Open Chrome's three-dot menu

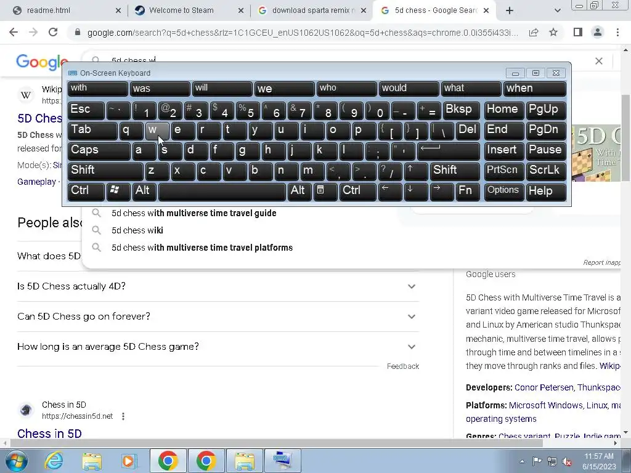(x=617, y=32)
